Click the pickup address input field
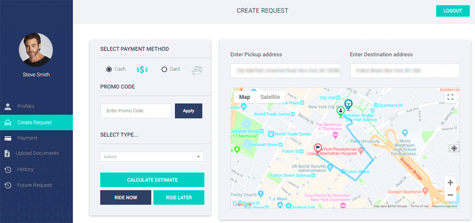Image resolution: width=475 pixels, height=223 pixels. 285,71
